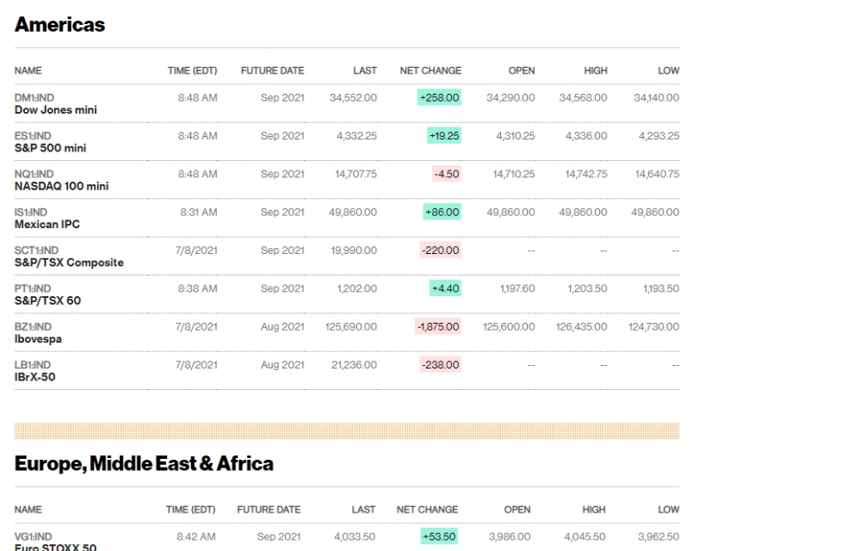Click Americas NET CHANGE column header
Viewport: 861px width, 551px height.
tap(430, 71)
